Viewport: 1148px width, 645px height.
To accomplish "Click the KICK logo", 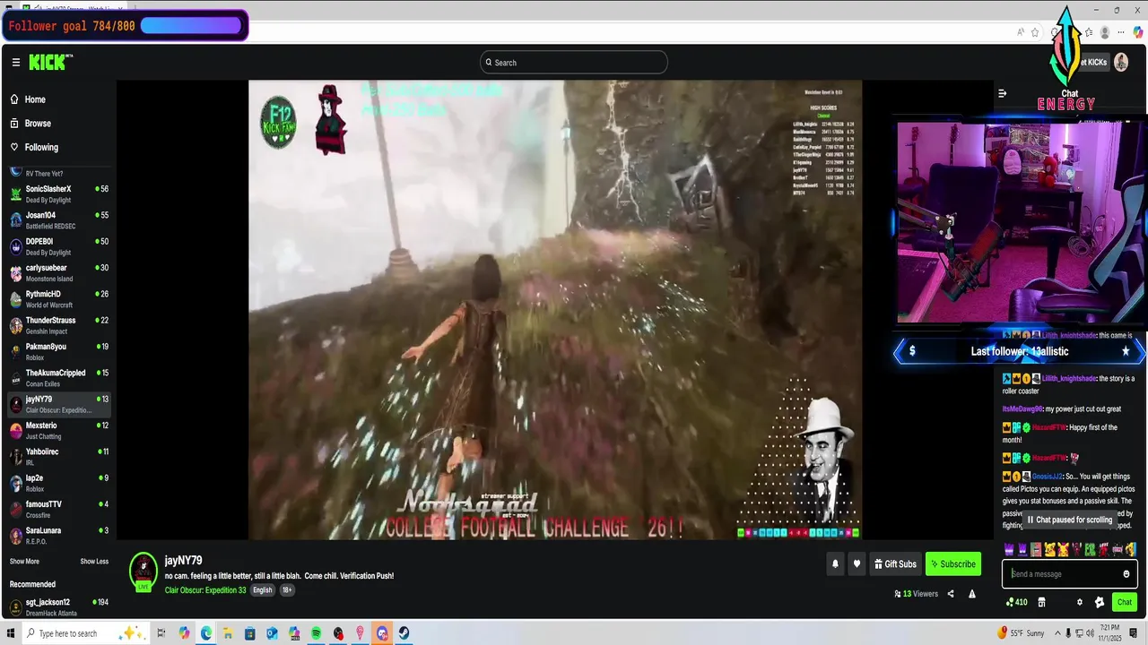I will [x=49, y=62].
